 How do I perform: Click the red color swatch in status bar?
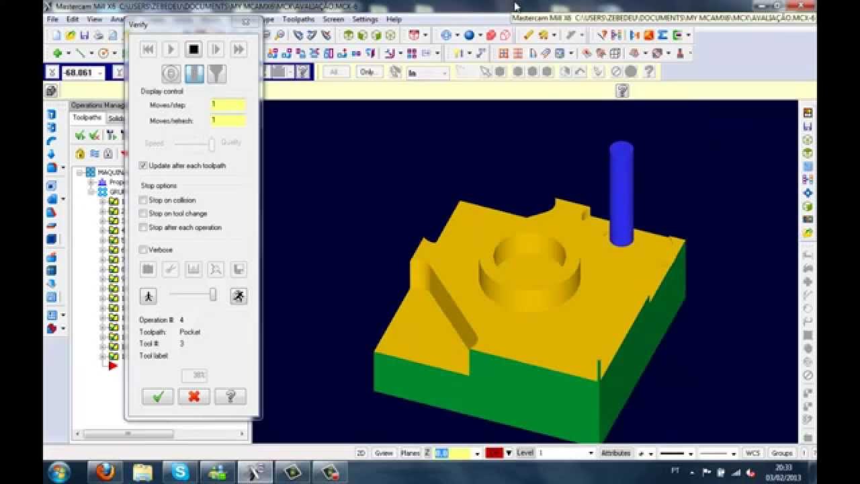tap(494, 453)
